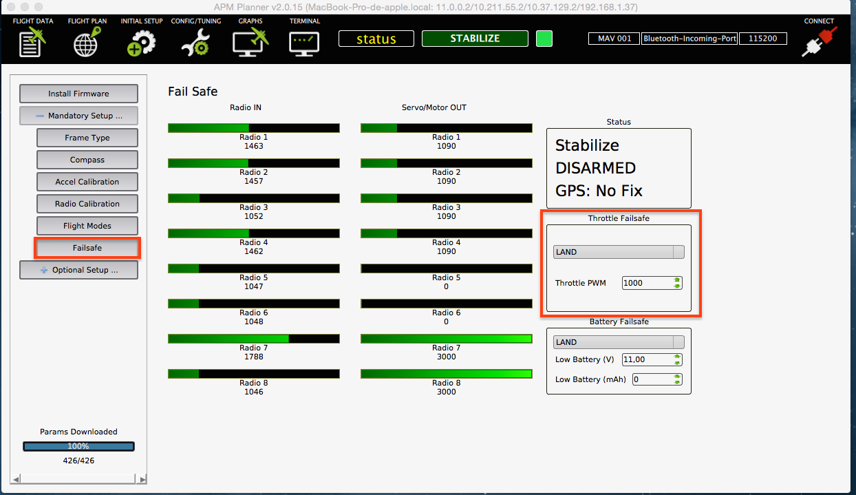
Task: Collapse the Mandatory Setup section
Action: pos(78,116)
